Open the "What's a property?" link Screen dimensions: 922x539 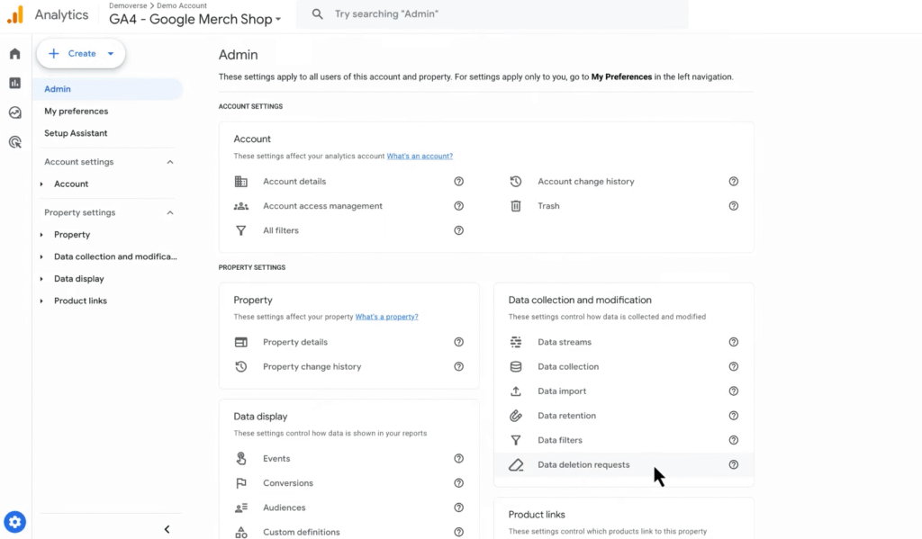point(386,316)
